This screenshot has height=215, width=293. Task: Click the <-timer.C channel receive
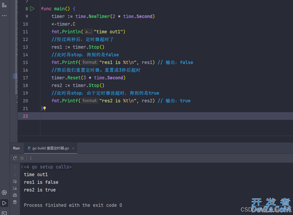63,24
